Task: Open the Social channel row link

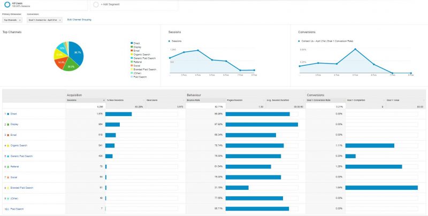Action: coord(14,178)
